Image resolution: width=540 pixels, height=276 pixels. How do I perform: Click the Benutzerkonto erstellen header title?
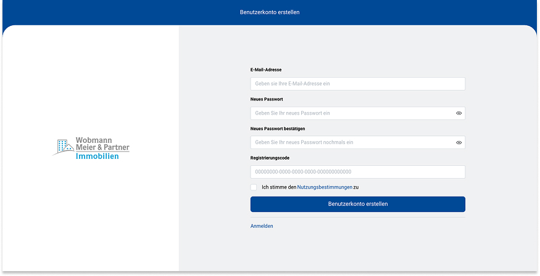[x=270, y=12]
